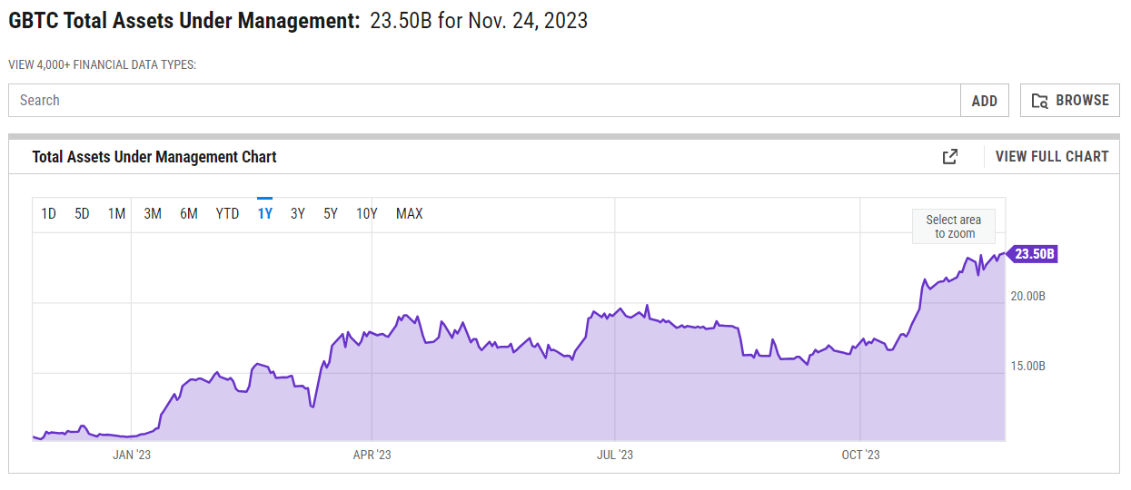The width and height of the screenshot is (1131, 490).
Task: Click the ADD button
Action: click(985, 101)
